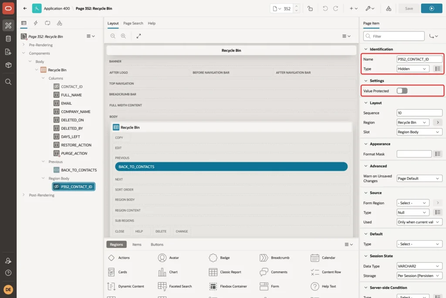Switch to Processing tab icon
The width and height of the screenshot is (446, 298).
click(x=47, y=23)
